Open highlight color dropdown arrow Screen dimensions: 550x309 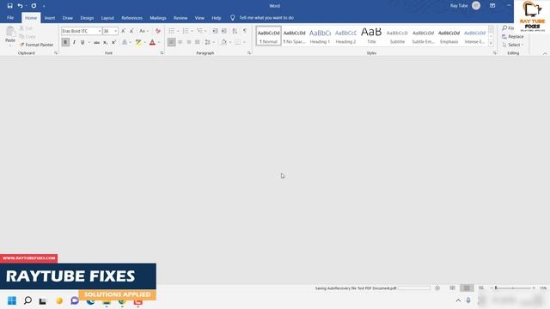[144, 42]
